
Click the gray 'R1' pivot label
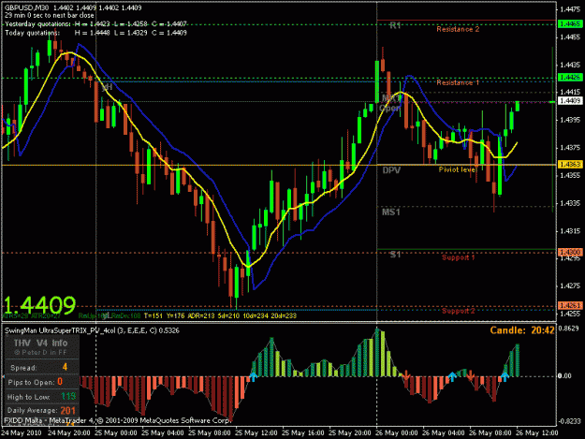coord(395,25)
